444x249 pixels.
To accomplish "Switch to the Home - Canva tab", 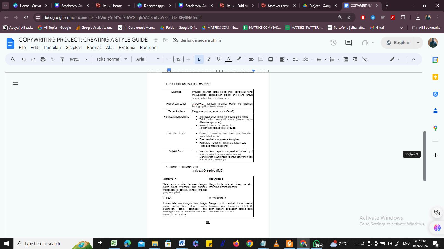I will [x=31, y=6].
